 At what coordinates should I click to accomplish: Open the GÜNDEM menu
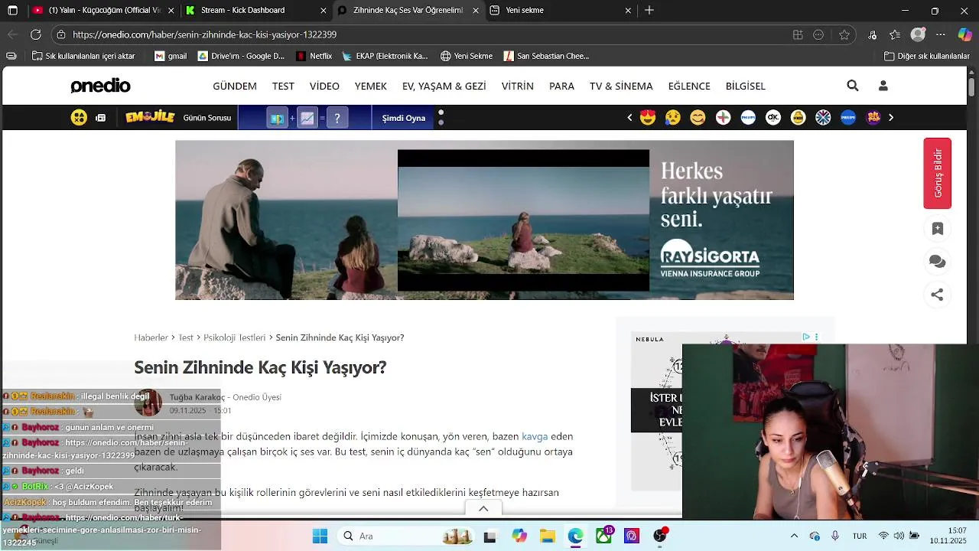[x=235, y=86]
